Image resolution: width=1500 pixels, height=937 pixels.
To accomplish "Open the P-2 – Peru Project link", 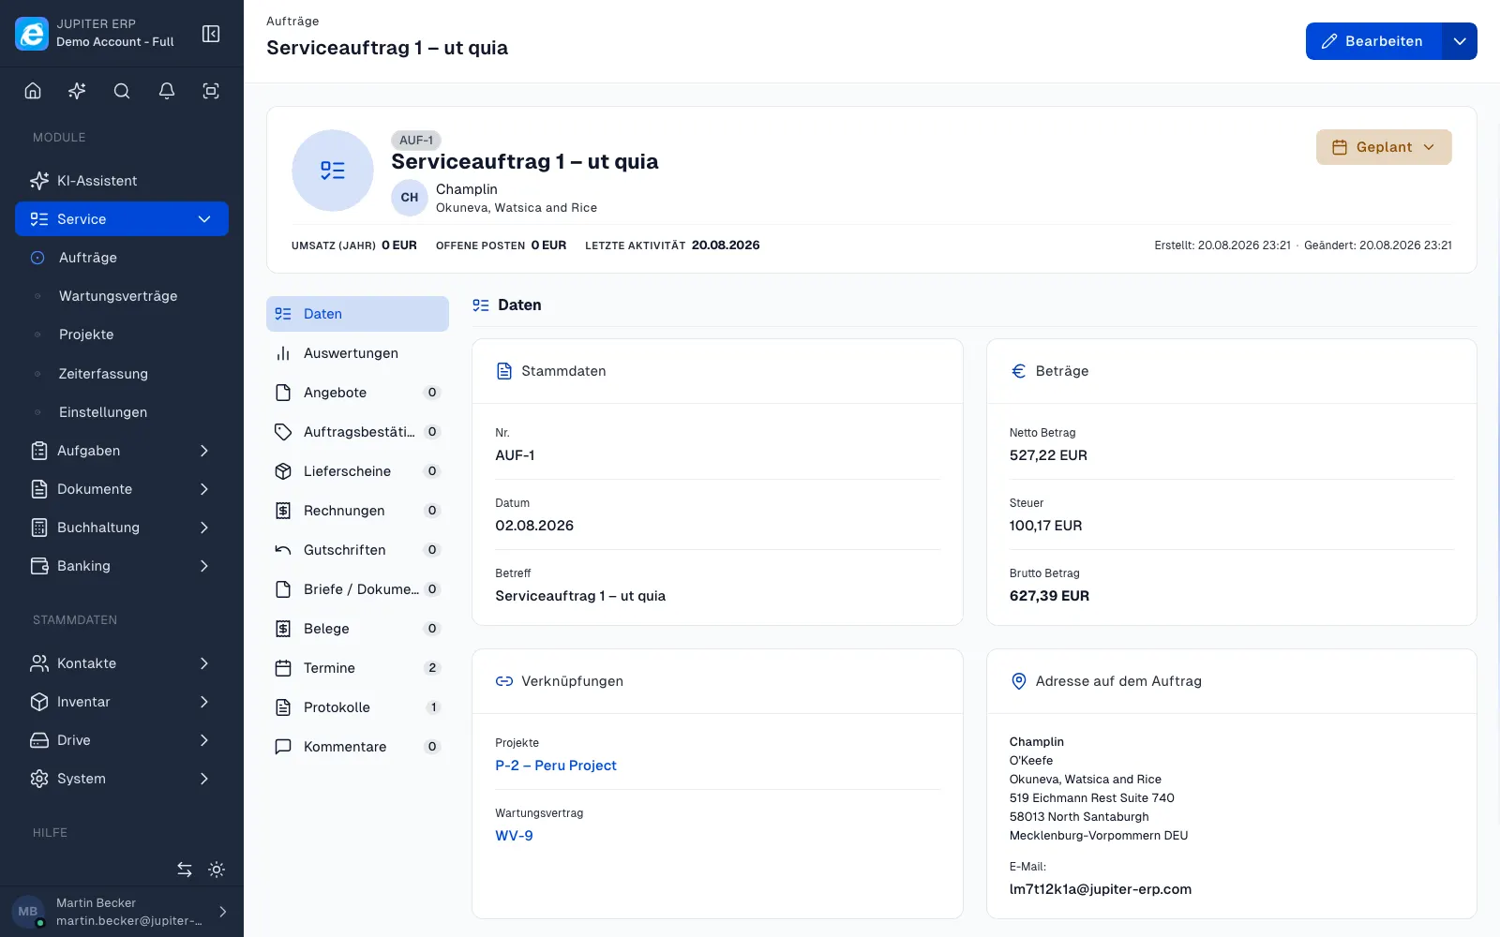I will [556, 766].
